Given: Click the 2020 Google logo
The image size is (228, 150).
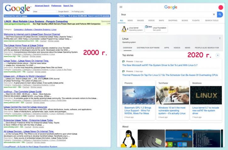Looking at the screenshot, I should coord(171,7).
